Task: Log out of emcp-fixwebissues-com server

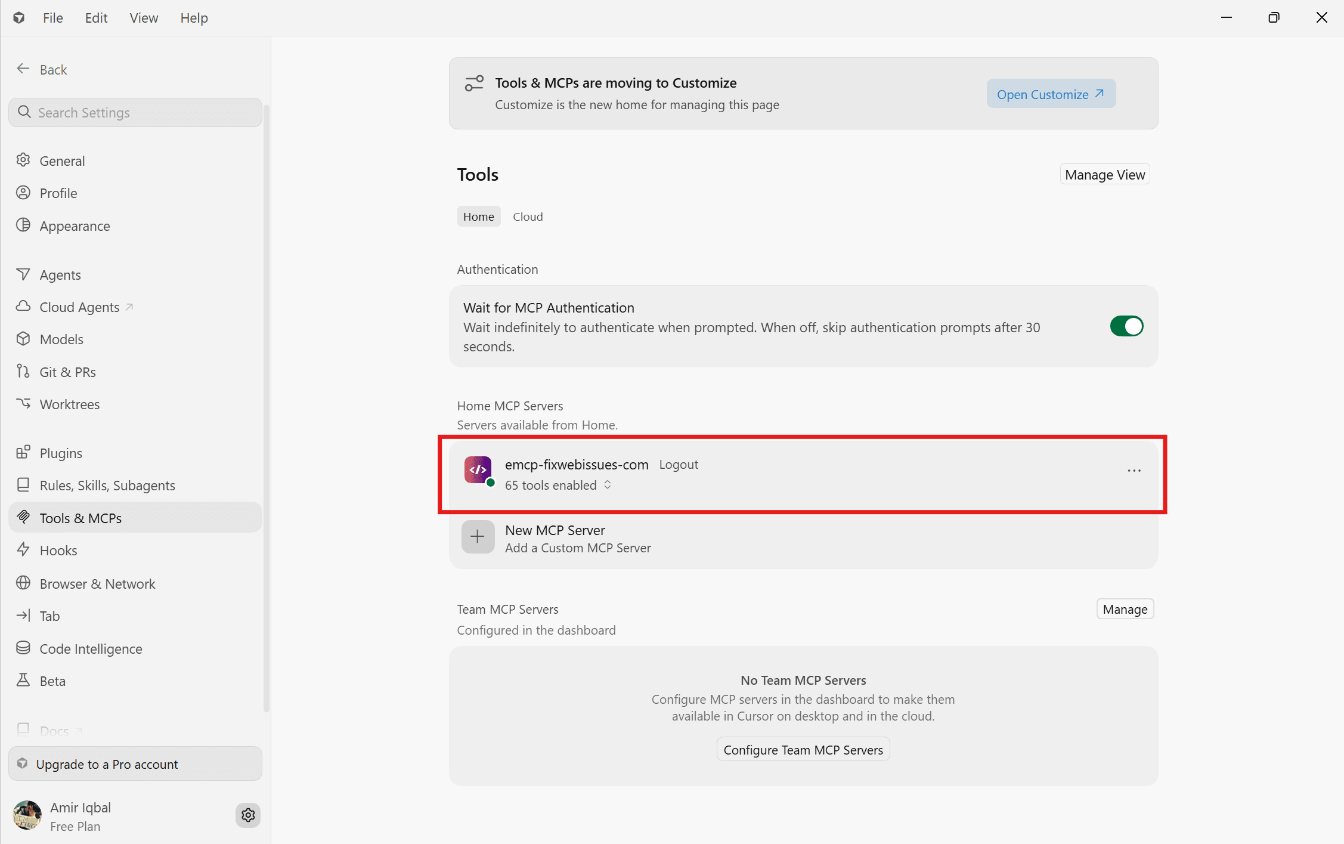Action: point(679,464)
